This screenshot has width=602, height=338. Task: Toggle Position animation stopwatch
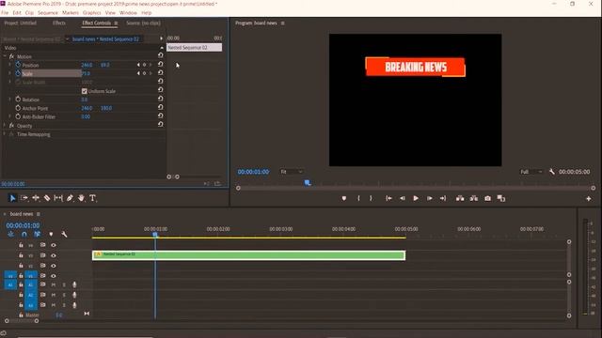(x=18, y=65)
